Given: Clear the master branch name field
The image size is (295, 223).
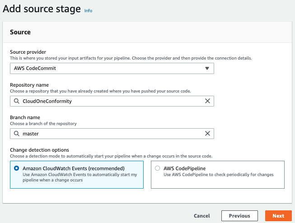Looking at the screenshot, I should pyautogui.click(x=207, y=134).
